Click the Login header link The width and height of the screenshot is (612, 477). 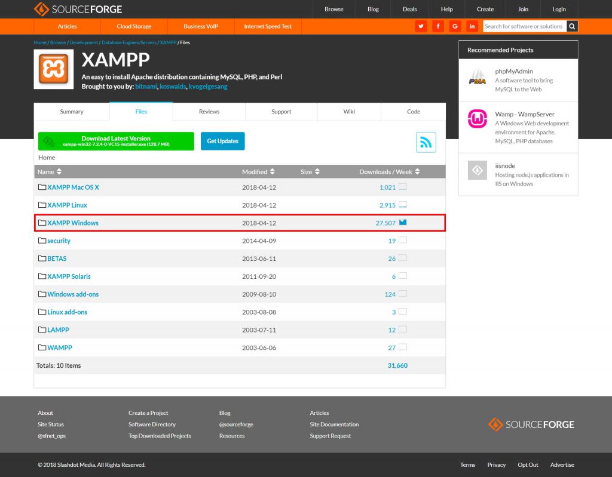pos(559,9)
